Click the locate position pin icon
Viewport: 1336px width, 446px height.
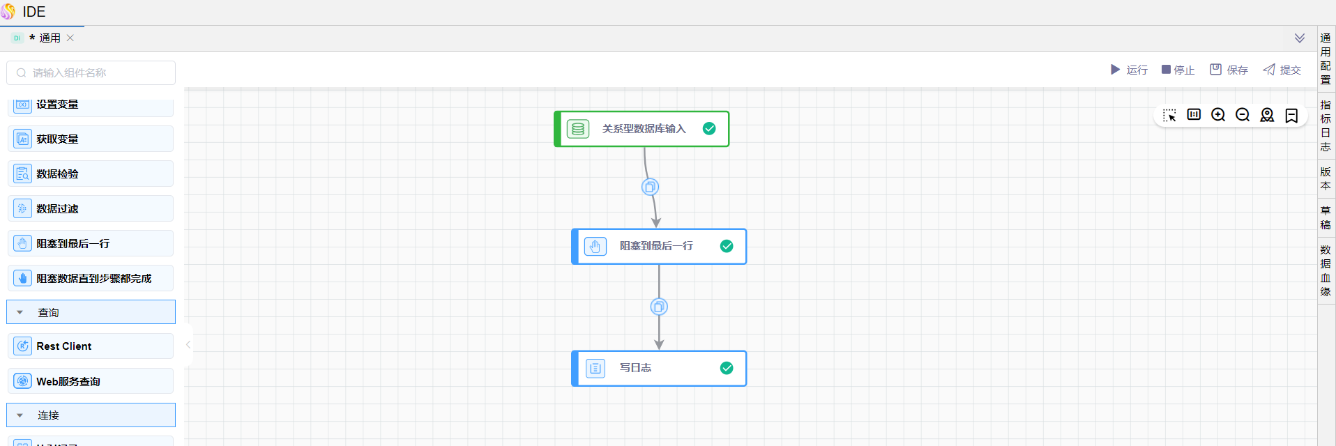coord(1267,115)
